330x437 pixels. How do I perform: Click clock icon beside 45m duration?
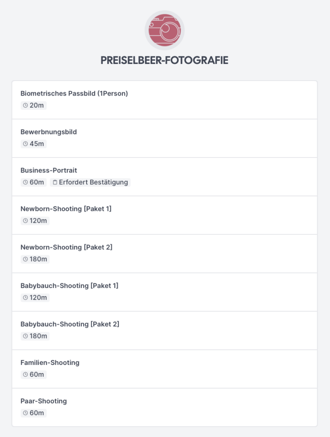[25, 144]
